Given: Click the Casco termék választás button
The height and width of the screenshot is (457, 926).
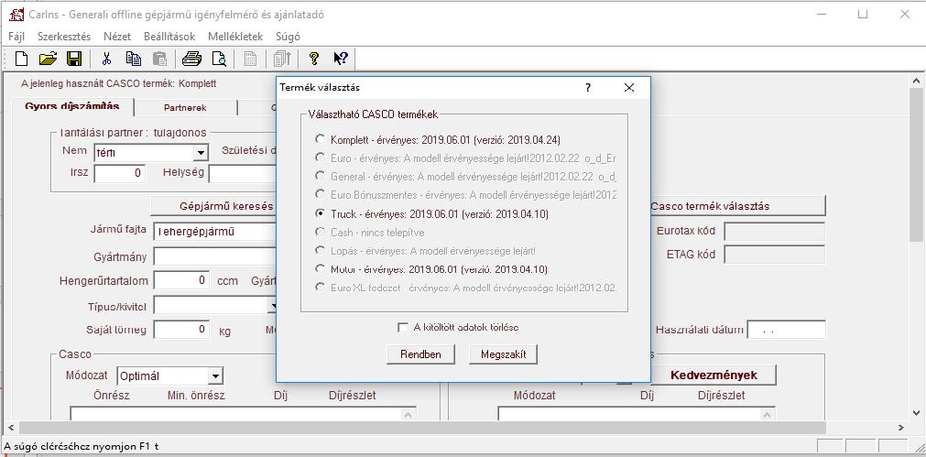Looking at the screenshot, I should point(738,206).
